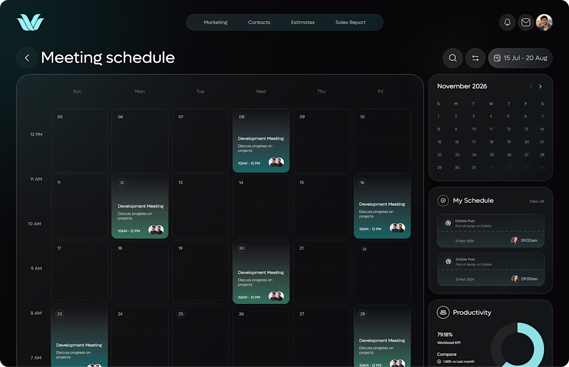Viewport: 569px width, 367px height.
Task: Select November 1 in mini calendar
Action: (438, 116)
